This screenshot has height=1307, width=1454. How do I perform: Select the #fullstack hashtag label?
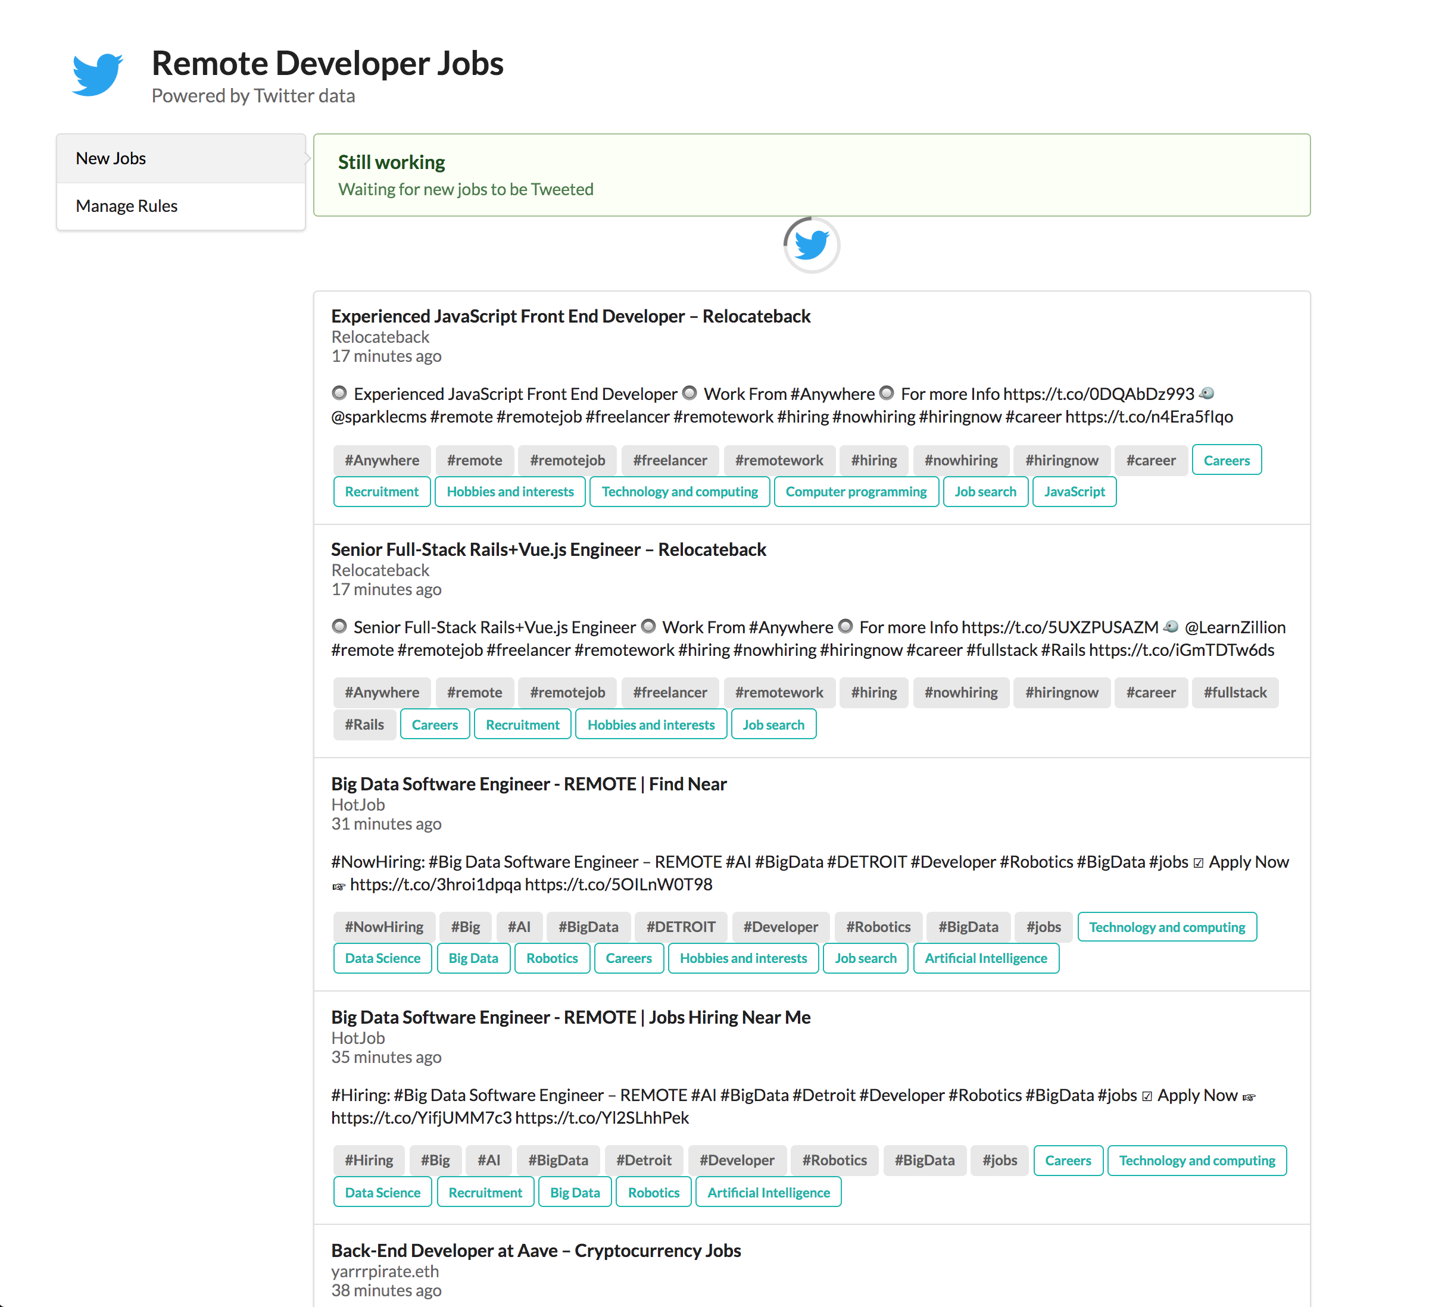pos(1234,693)
